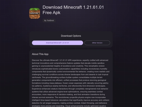Click the line starting 'Discover the ultimate Minecraft'
The width and height of the screenshot is (142, 107).
pyautogui.click(x=70, y=60)
